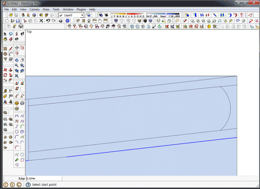
Task: Click the Open file icon
Action: click(12, 20)
